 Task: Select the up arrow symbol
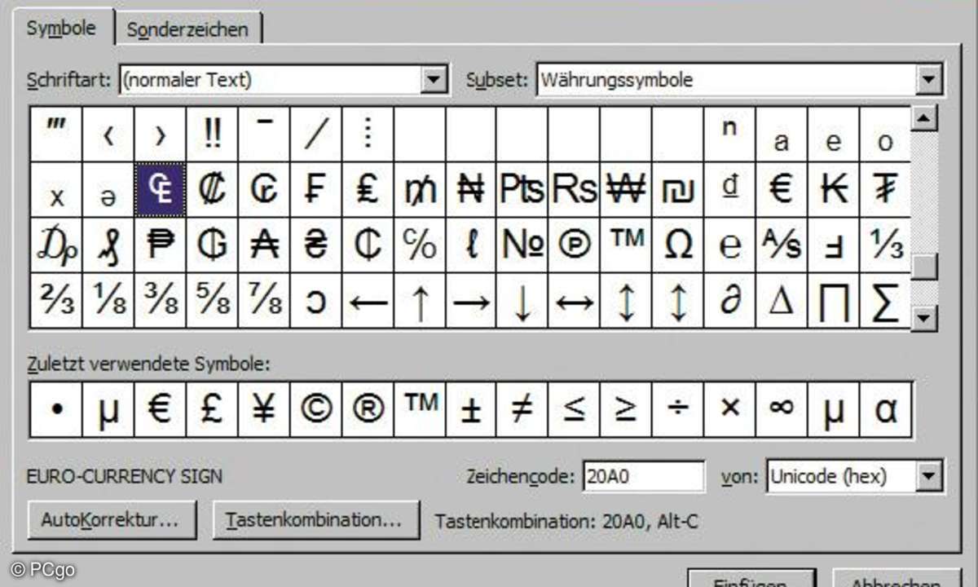tap(420, 301)
